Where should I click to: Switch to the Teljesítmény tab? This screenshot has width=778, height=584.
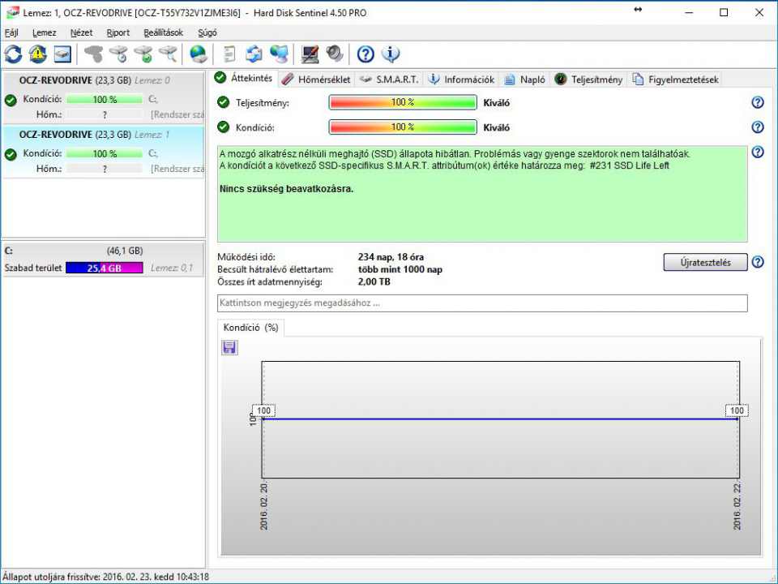(x=588, y=79)
